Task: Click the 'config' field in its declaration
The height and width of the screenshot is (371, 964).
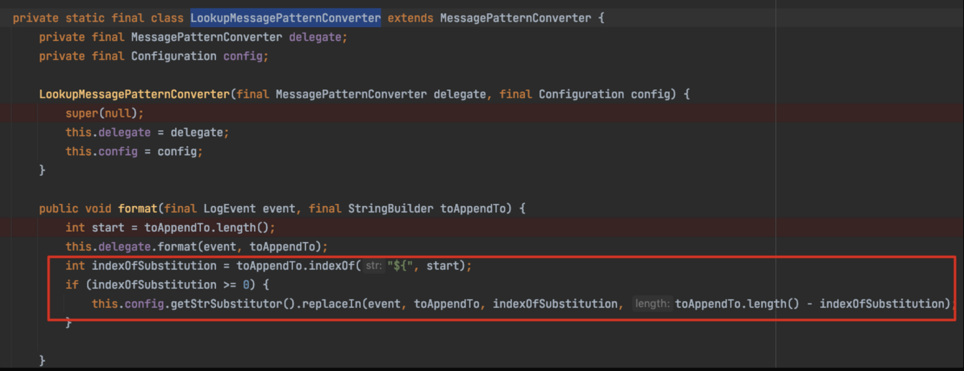Action: click(x=243, y=56)
